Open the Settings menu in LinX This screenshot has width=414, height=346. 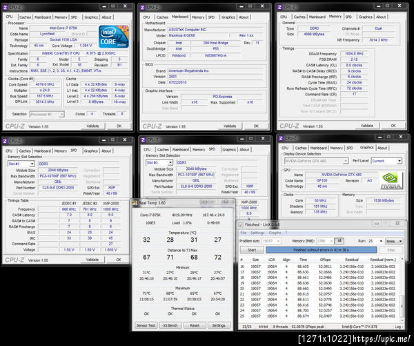(x=257, y=233)
